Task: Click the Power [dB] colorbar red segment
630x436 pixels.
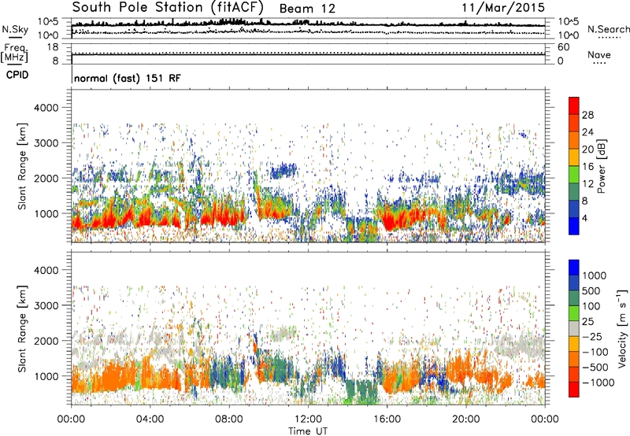Action: [574, 106]
